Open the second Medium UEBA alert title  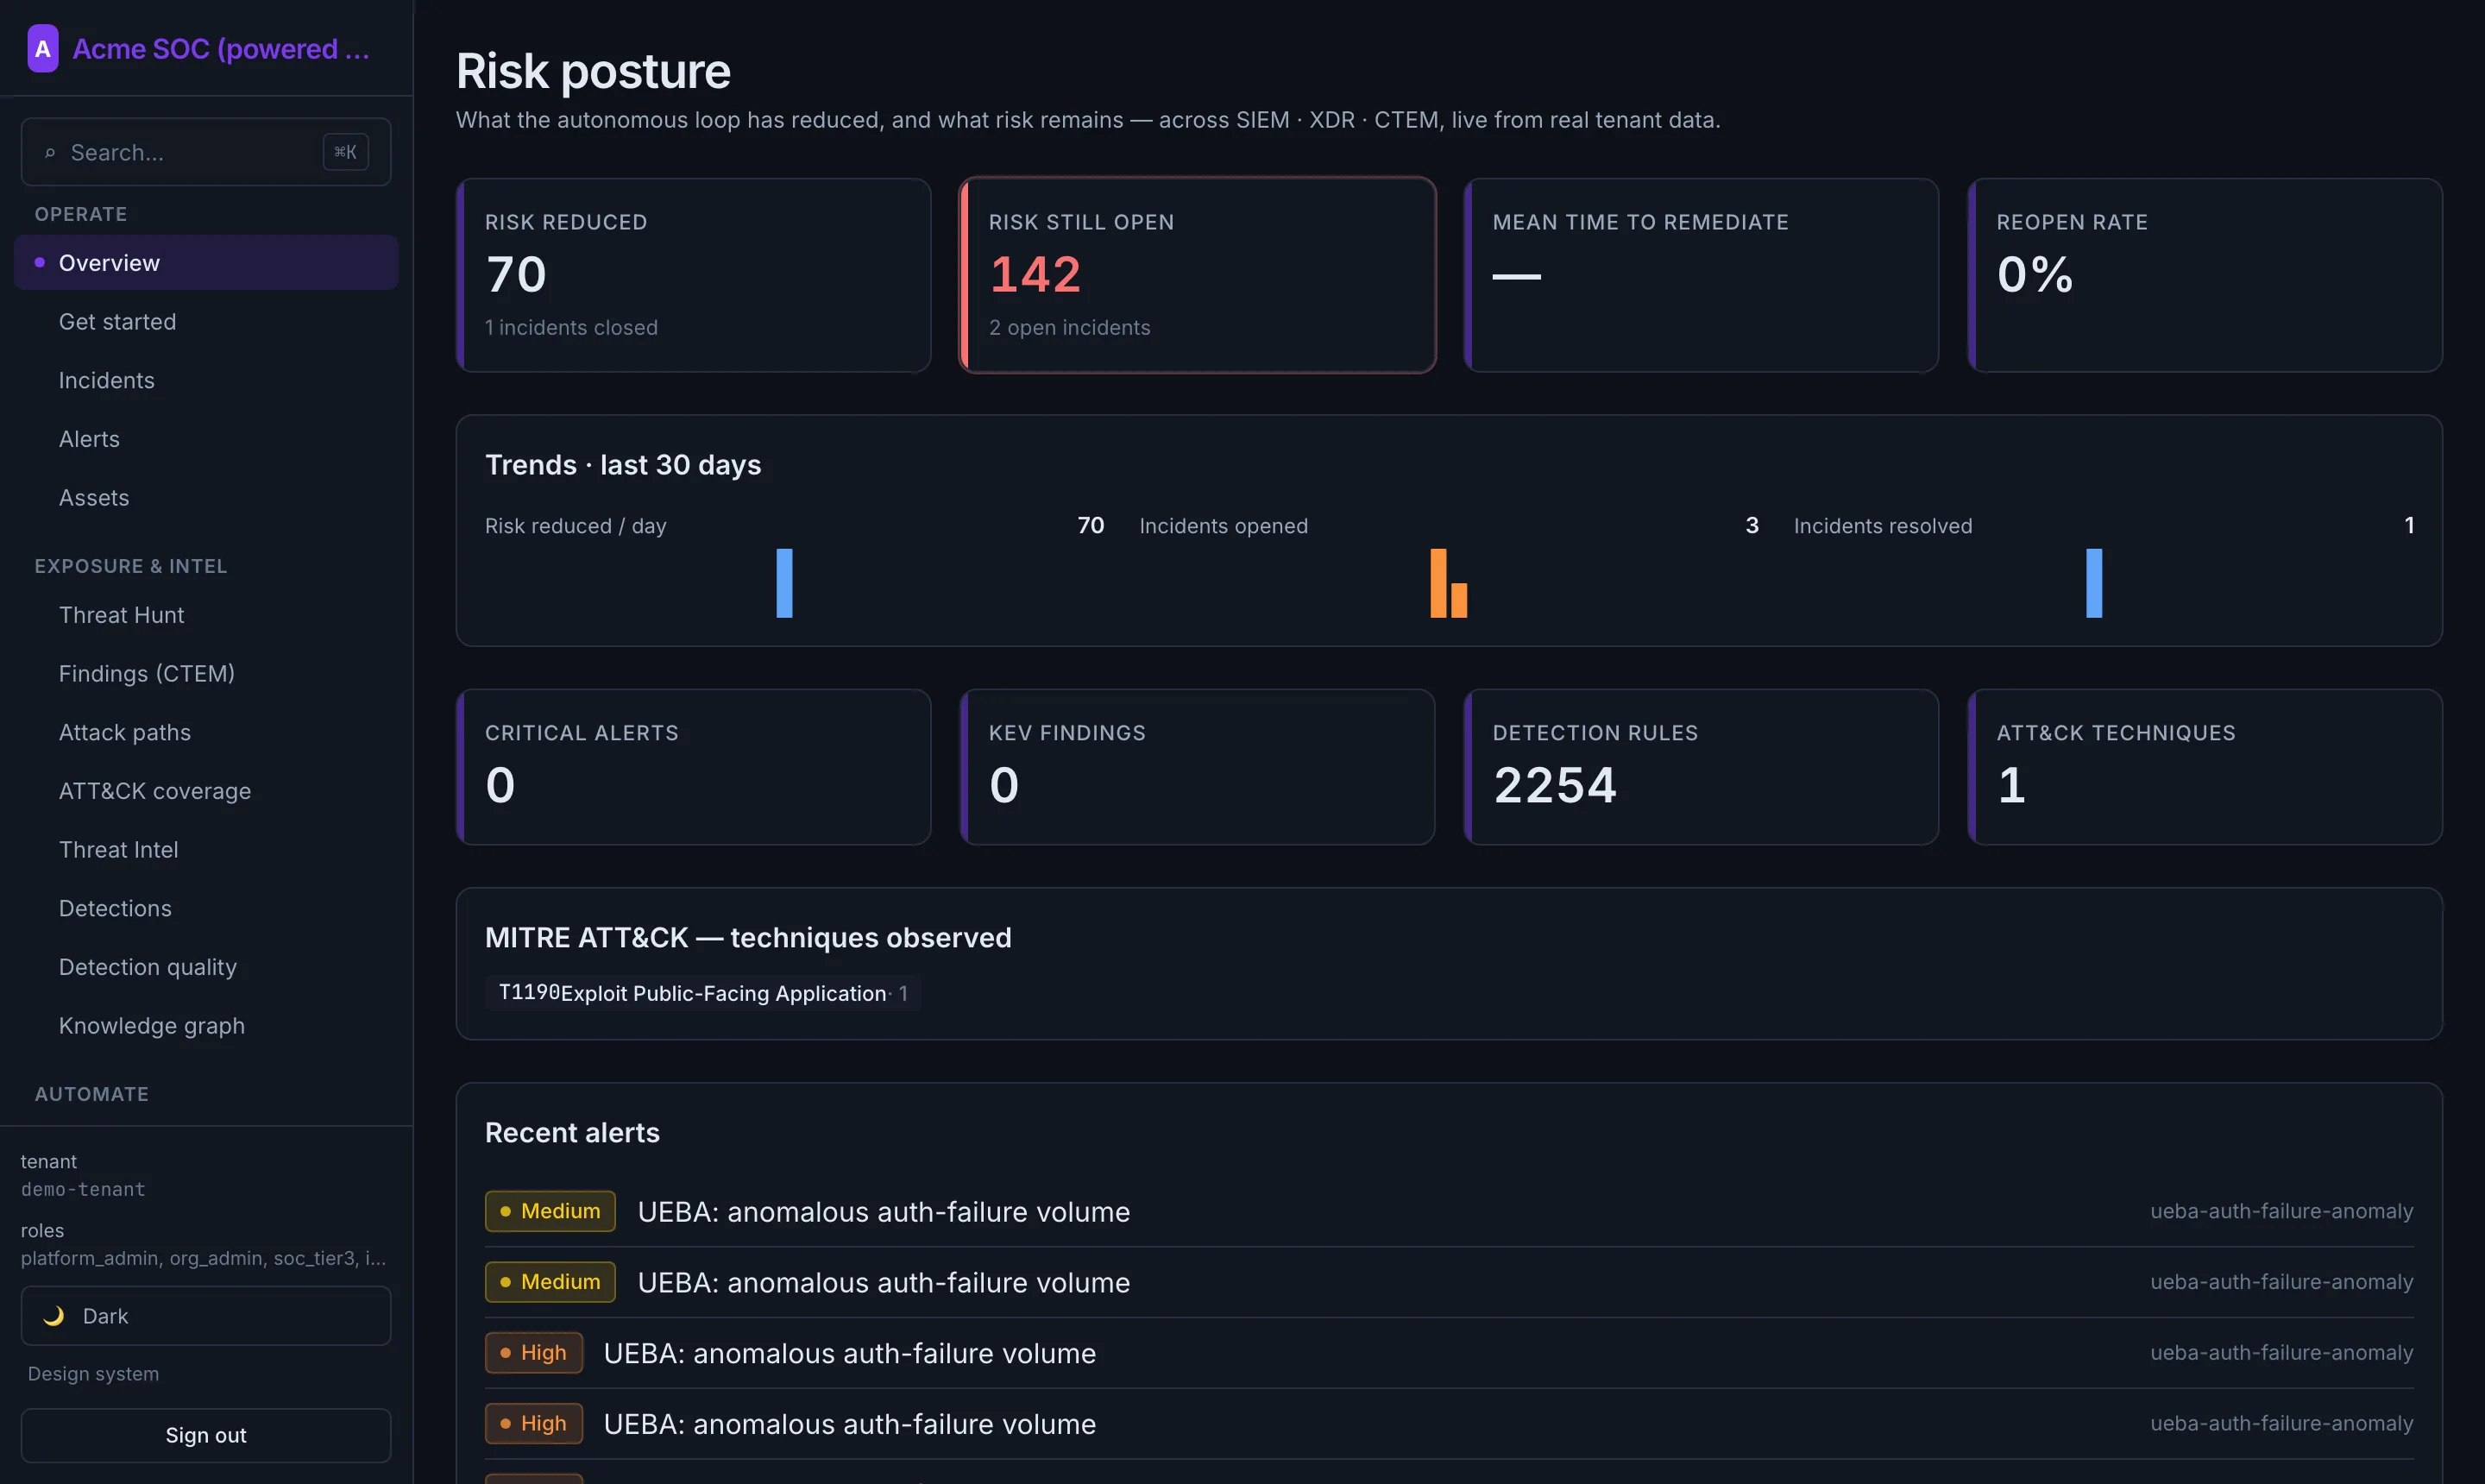[x=884, y=1282]
